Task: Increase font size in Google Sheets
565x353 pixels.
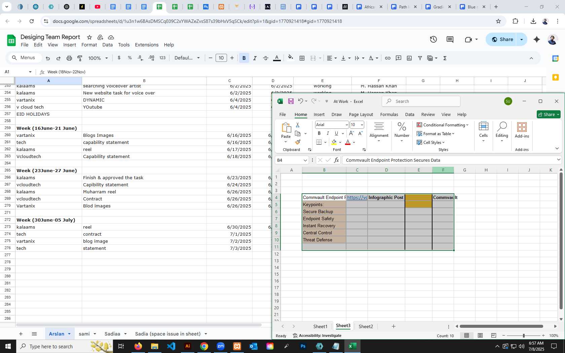Action: pyautogui.click(x=232, y=58)
